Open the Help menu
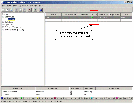 point(41,6)
